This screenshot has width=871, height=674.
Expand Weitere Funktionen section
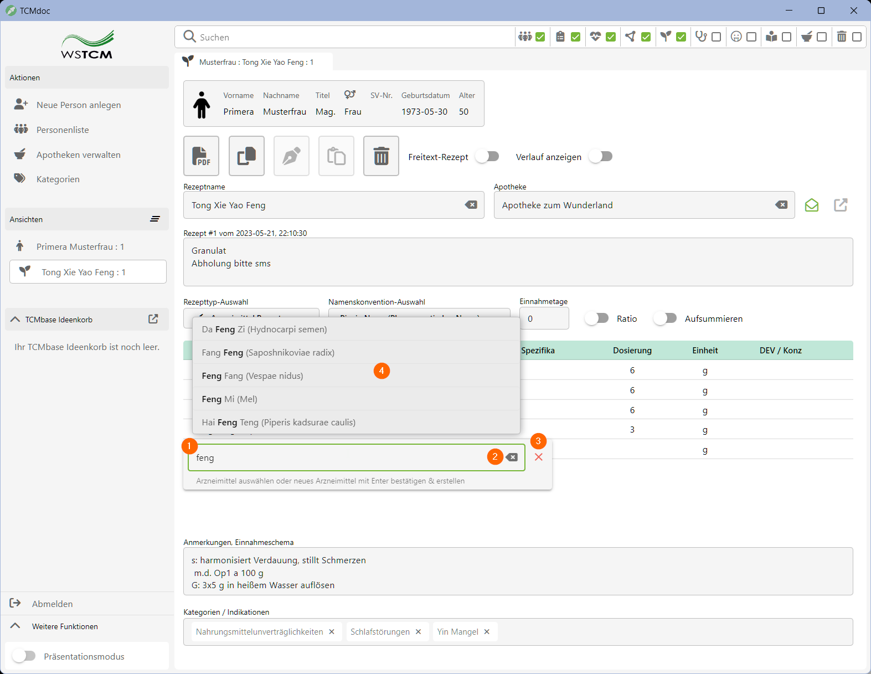pyautogui.click(x=16, y=626)
